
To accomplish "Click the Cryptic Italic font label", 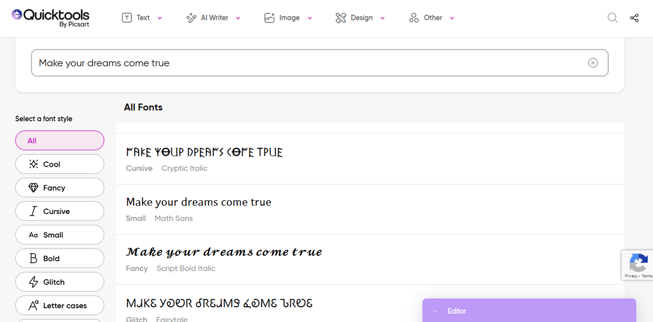I will coord(185,168).
